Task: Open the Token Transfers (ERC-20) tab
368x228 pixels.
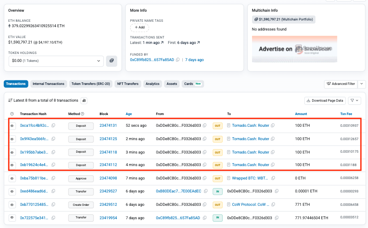Action: click(x=91, y=84)
